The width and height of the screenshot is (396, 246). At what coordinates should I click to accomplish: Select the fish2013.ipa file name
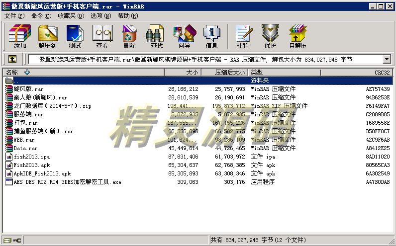click(32, 157)
